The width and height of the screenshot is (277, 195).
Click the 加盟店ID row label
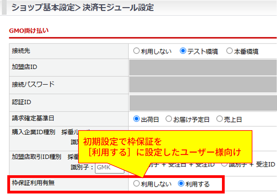[24, 67]
